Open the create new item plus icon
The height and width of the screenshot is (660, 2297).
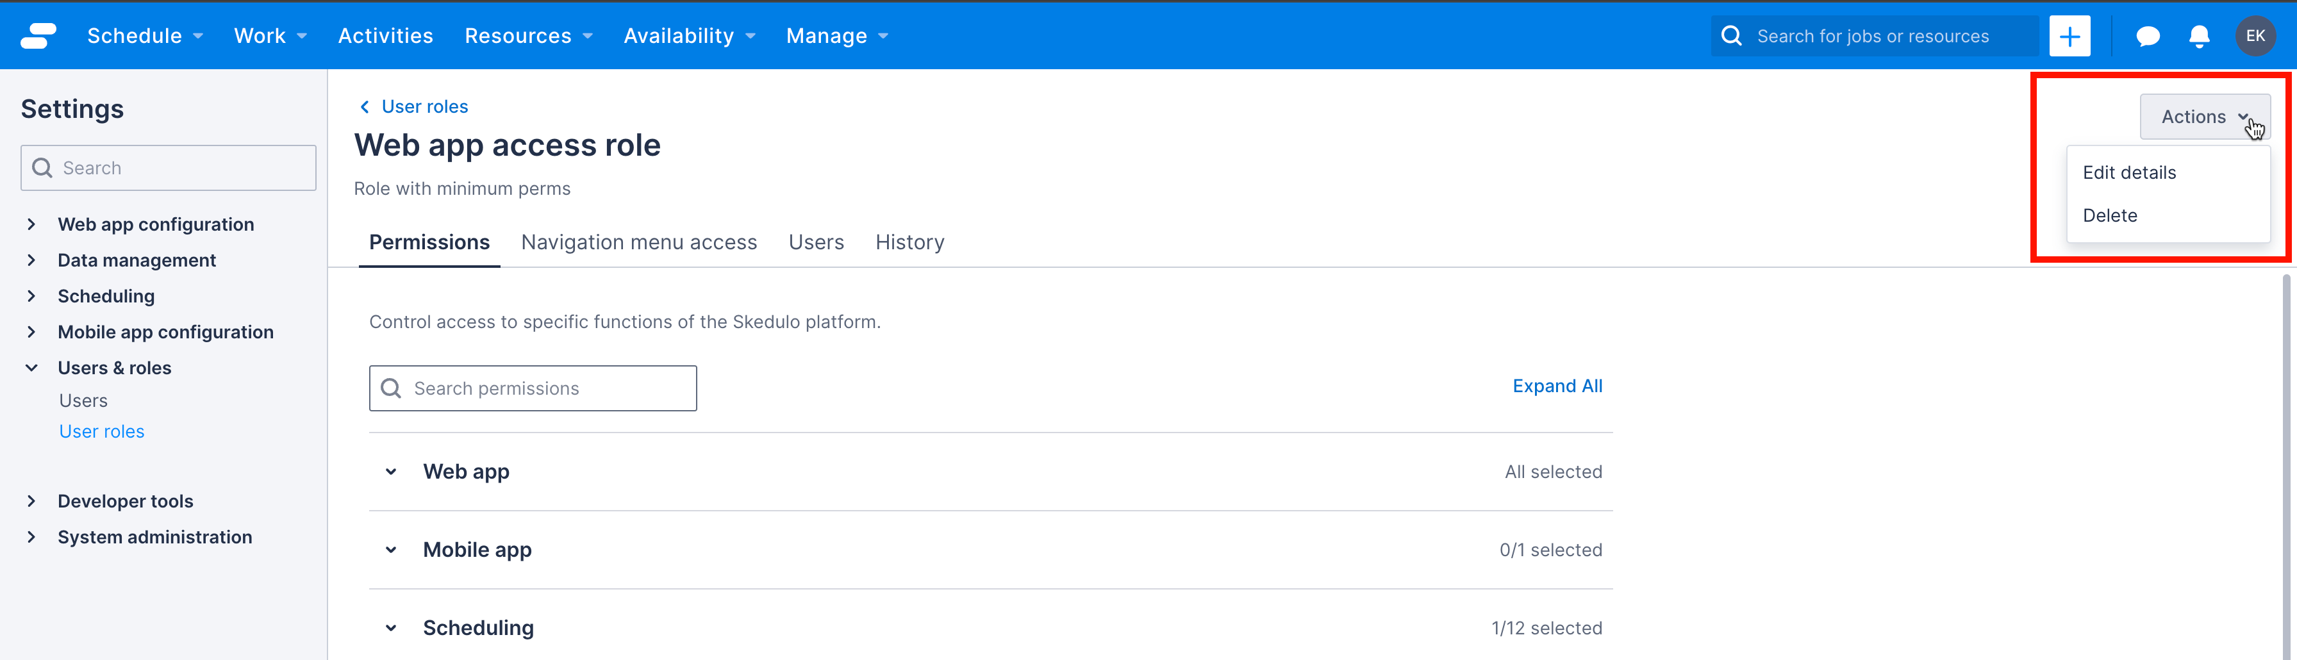2069,36
